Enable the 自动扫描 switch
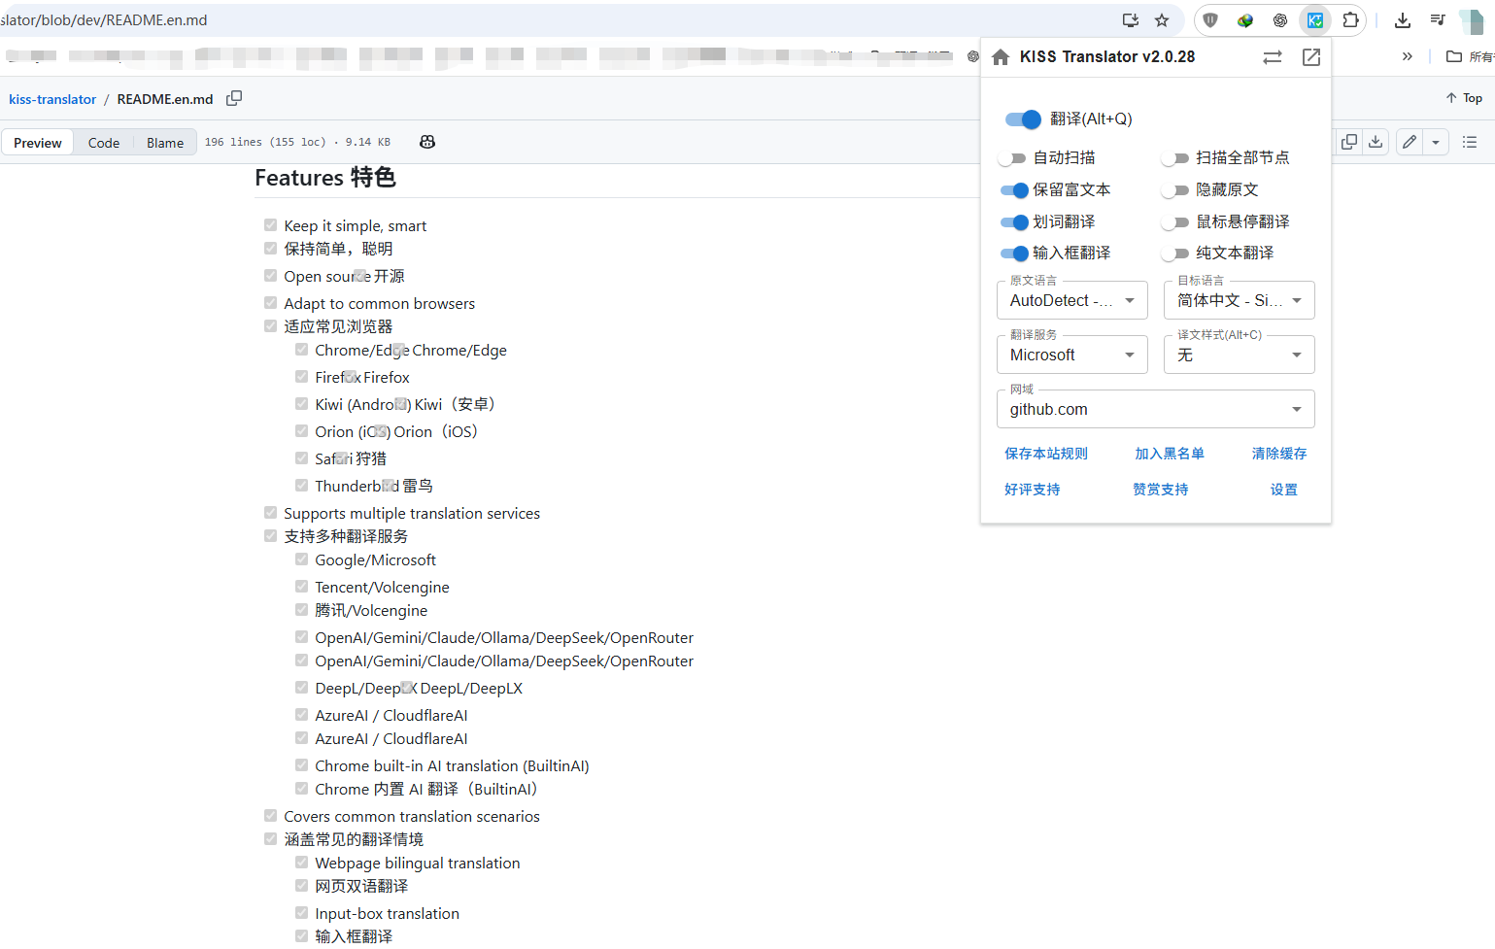Image resolution: width=1495 pixels, height=949 pixels. 1012,158
